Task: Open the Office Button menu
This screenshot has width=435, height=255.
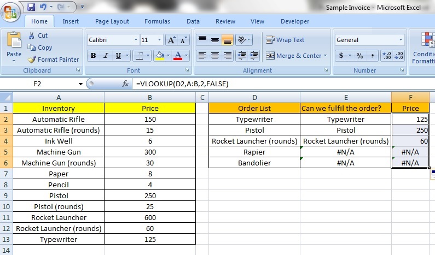Action: tap(11, 10)
